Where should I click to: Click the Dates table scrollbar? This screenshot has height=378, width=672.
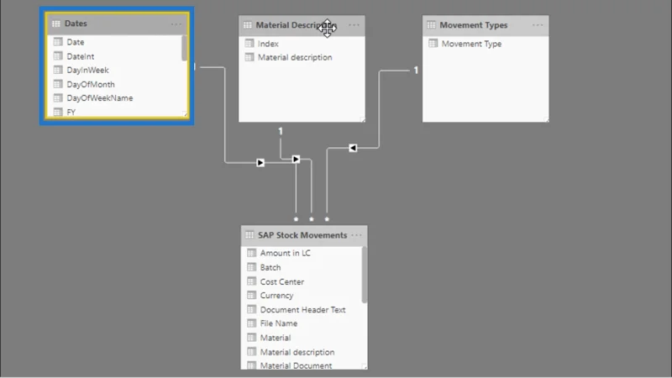coord(184,48)
